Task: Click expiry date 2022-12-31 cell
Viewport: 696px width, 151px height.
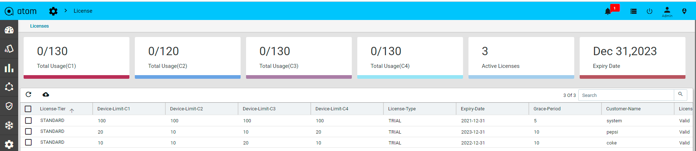Action: click(x=473, y=143)
